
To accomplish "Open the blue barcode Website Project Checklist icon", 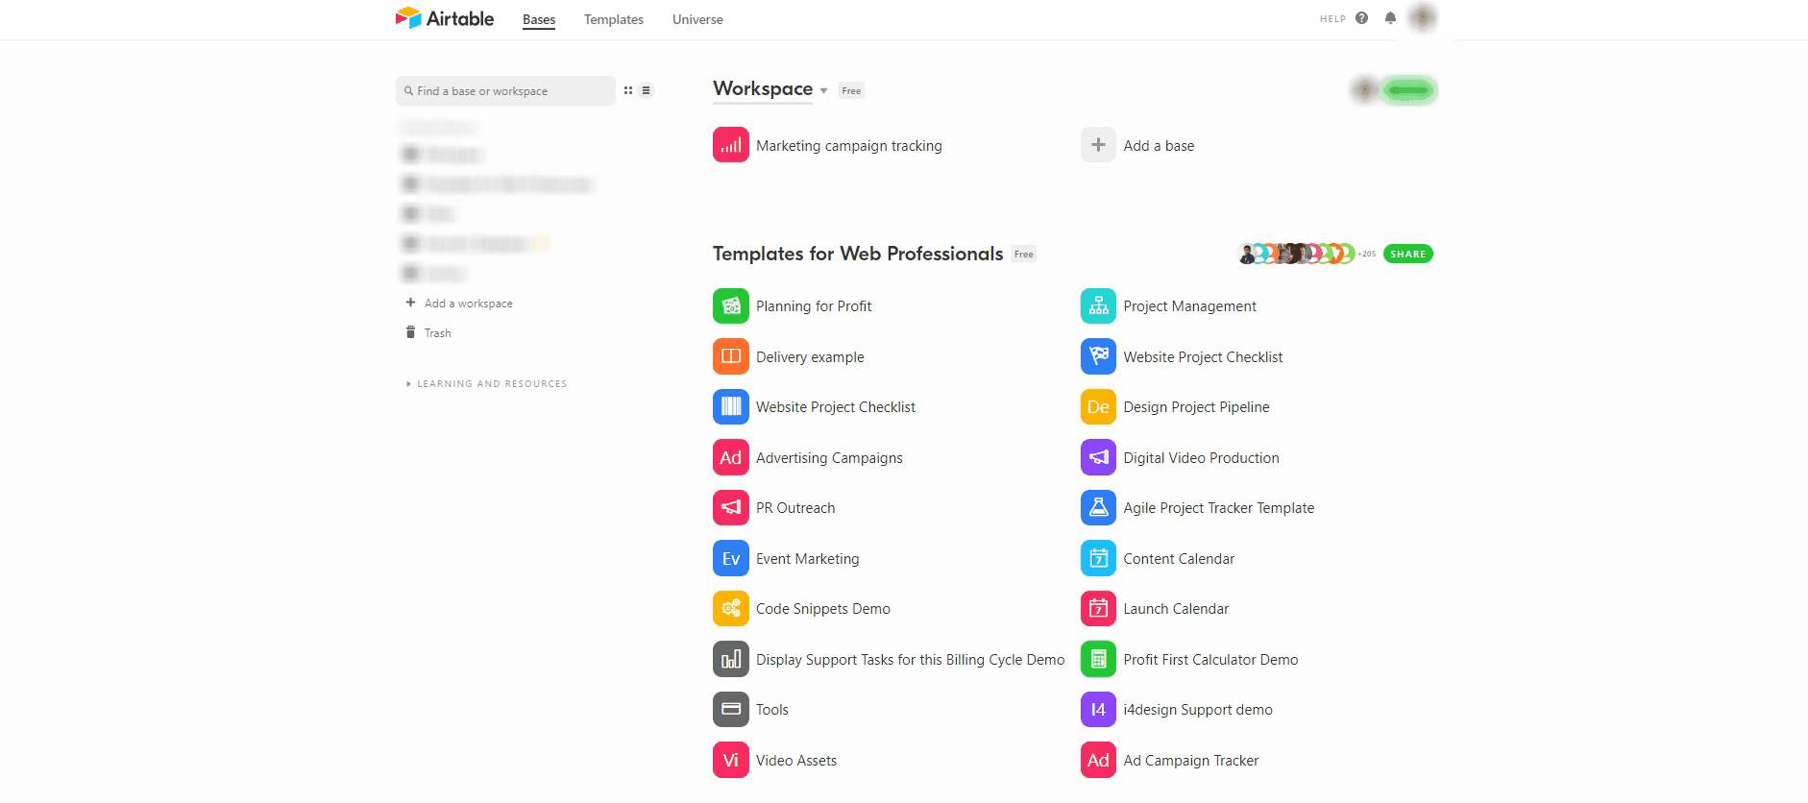I will (730, 407).
